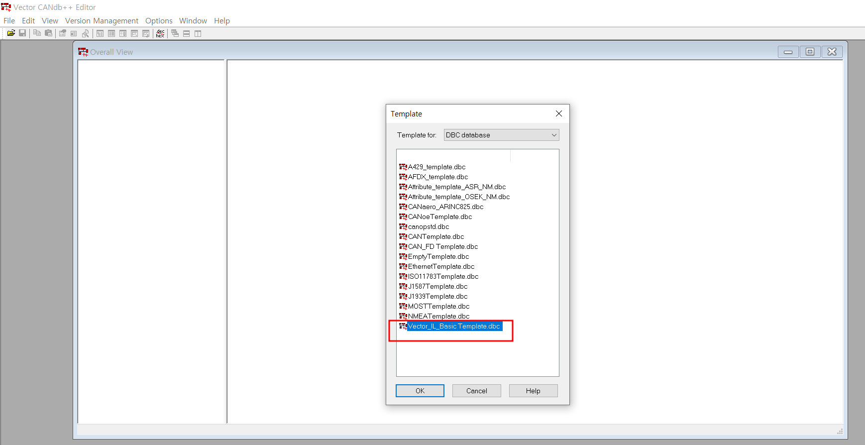Viewport: 865px width, 445px height.
Task: Select ISO11783Template.dbc
Action: coord(443,276)
